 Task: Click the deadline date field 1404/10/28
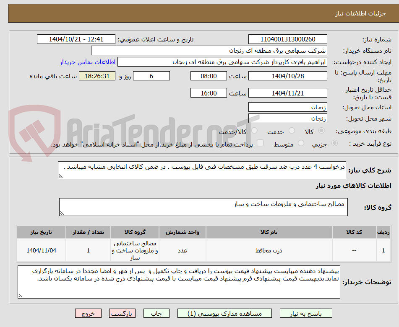point(288,76)
